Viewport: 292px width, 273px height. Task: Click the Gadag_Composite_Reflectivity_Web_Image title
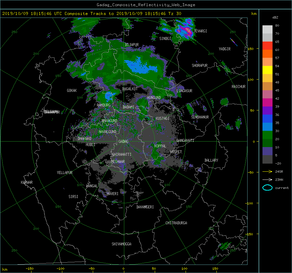click(x=146, y=5)
